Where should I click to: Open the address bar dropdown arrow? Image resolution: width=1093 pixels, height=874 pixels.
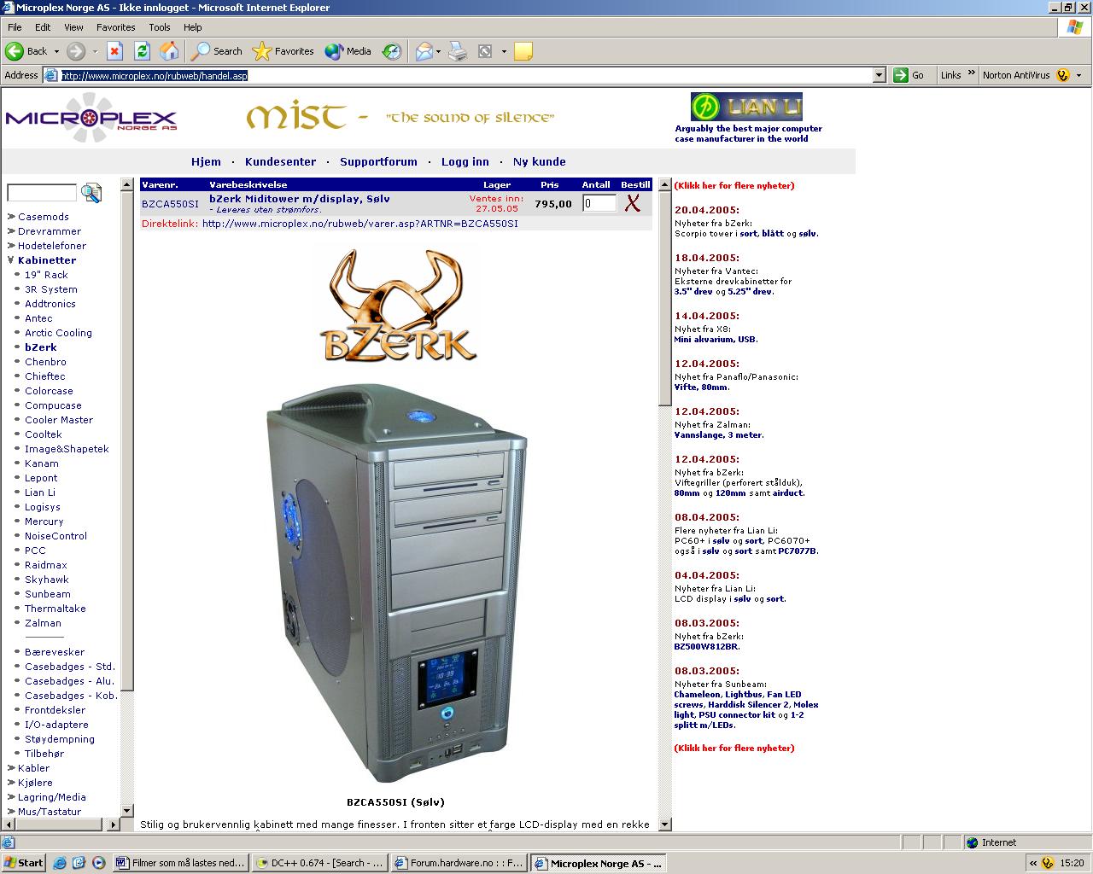880,75
